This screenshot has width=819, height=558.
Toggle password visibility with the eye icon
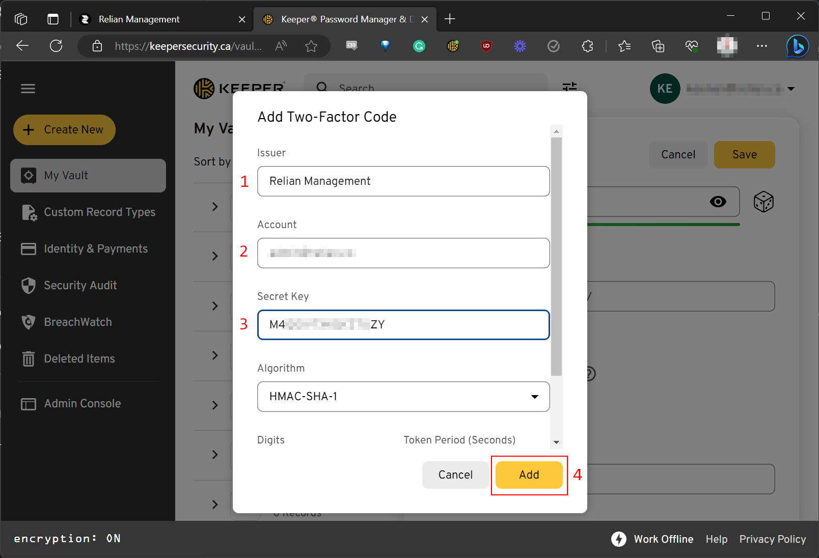(x=718, y=202)
